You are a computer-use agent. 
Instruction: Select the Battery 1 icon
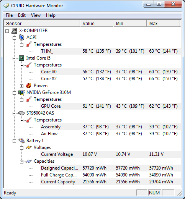[21, 141]
